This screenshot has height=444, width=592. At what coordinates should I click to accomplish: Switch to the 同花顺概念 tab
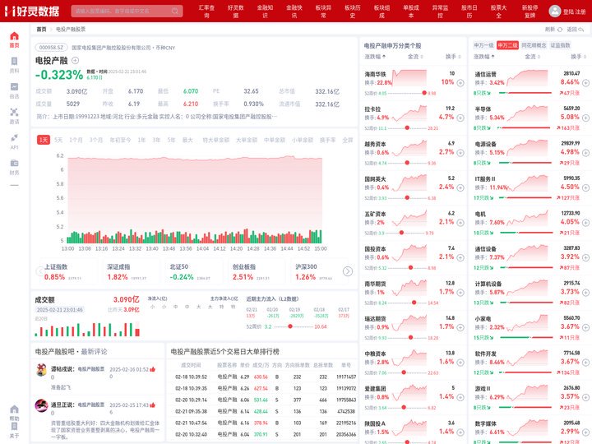pos(534,45)
